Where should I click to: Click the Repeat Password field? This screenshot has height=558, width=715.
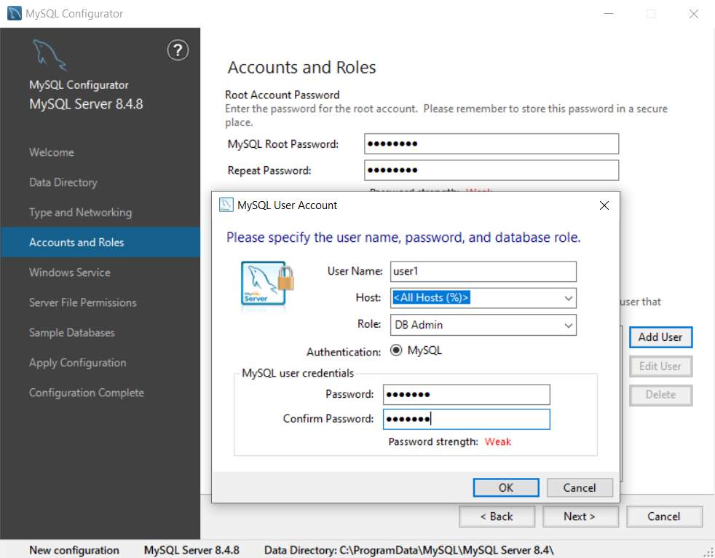point(491,170)
